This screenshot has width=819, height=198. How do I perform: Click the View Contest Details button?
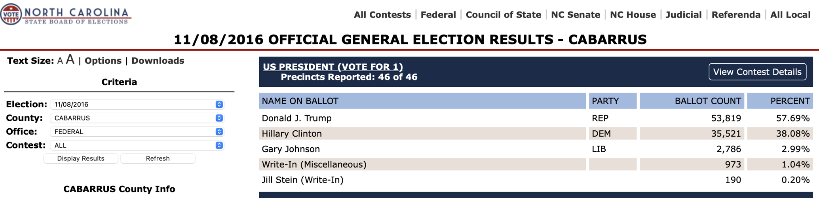tap(757, 72)
